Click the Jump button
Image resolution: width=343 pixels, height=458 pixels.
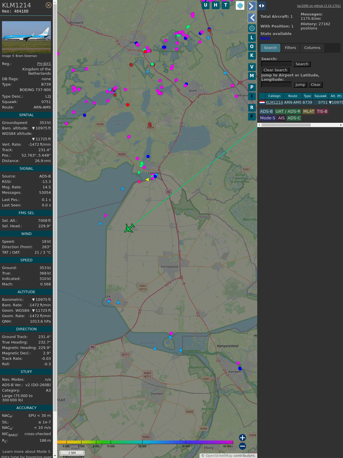[x=300, y=85]
